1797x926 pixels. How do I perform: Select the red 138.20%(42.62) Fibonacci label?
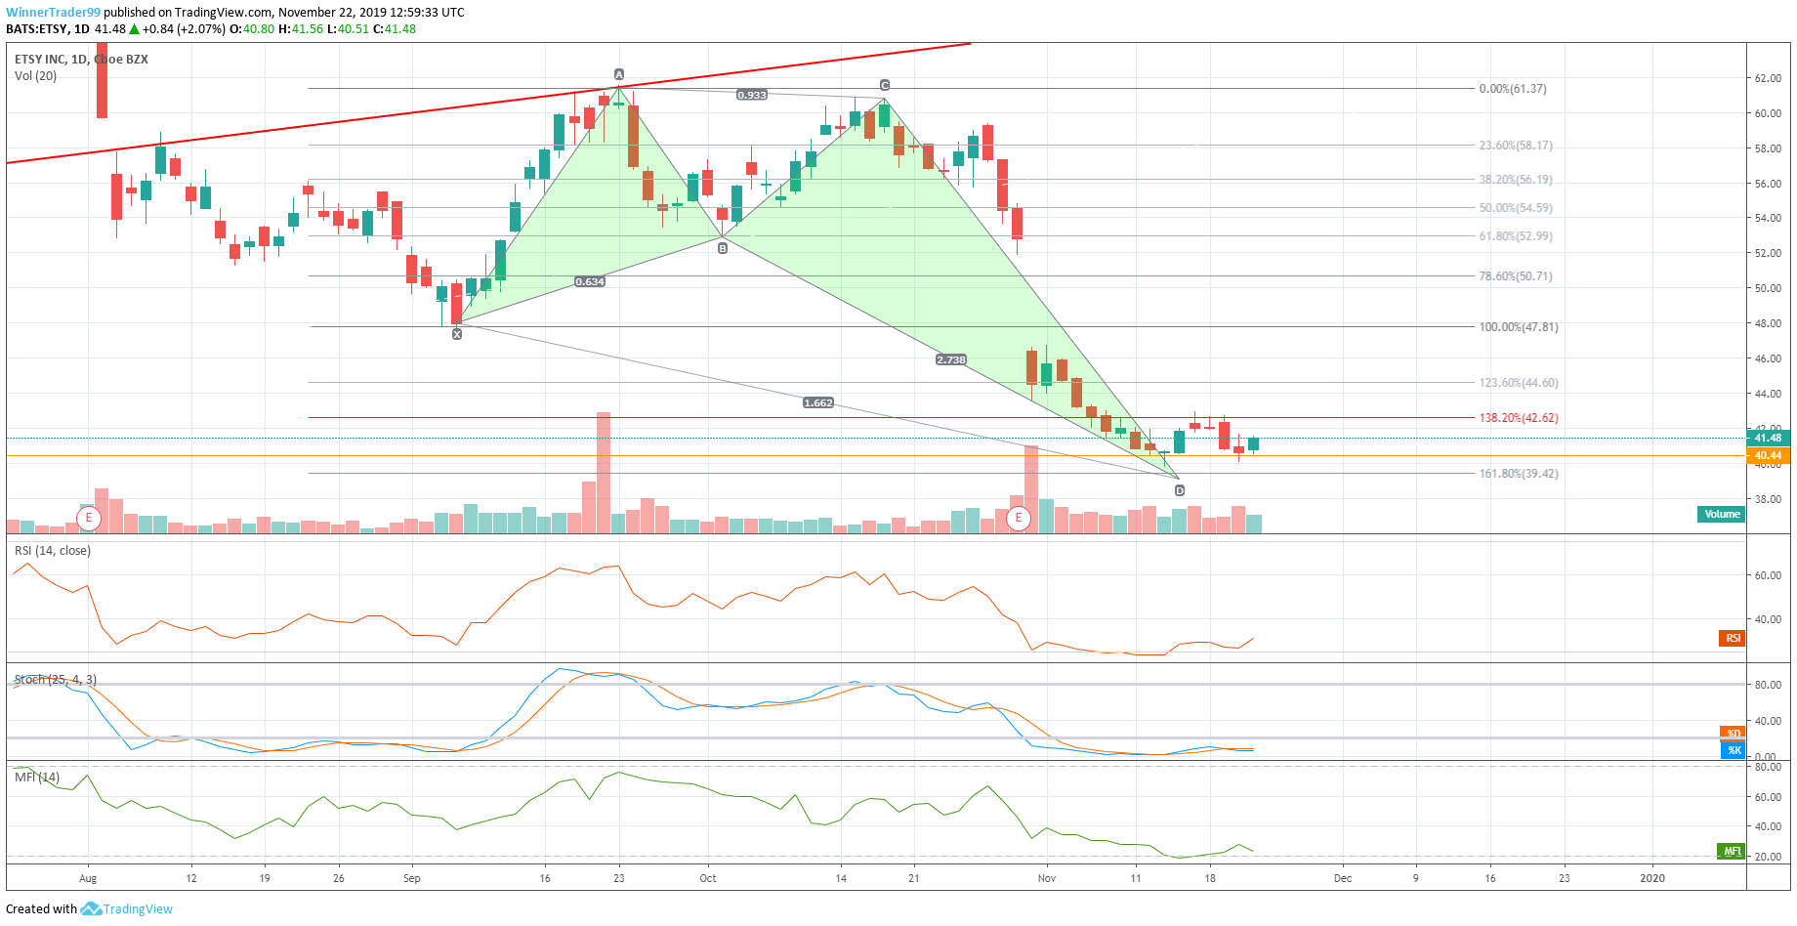(1519, 418)
